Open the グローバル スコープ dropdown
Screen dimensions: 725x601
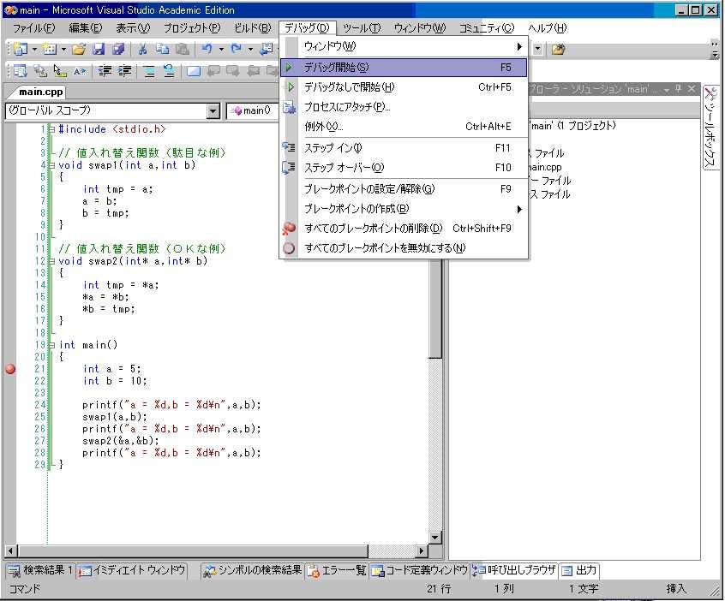click(x=213, y=111)
